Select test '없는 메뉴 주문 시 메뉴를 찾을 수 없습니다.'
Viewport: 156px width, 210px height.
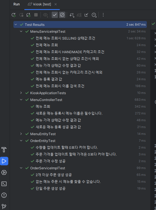(80, 182)
